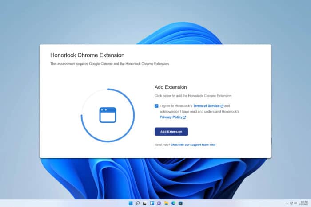Click the Add Extension button

pyautogui.click(x=171, y=132)
